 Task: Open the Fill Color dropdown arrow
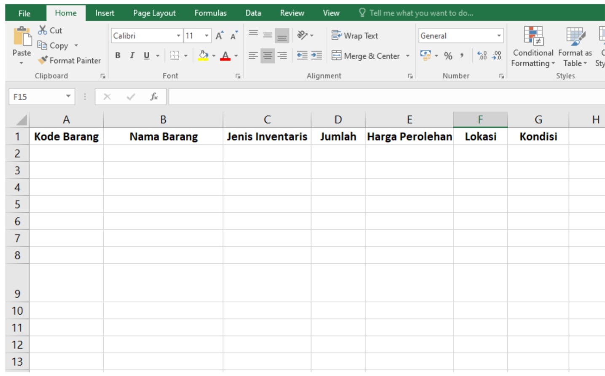[x=215, y=55]
